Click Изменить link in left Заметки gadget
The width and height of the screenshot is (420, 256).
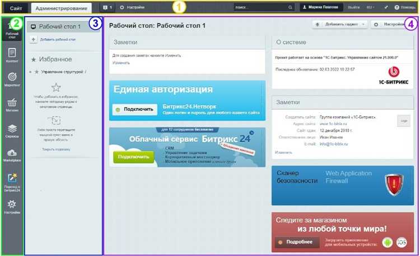point(121,63)
